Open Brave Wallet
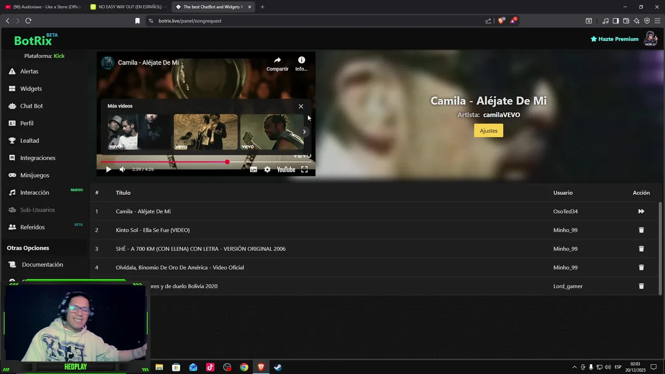Screen dimensions: 665x374 point(626,21)
